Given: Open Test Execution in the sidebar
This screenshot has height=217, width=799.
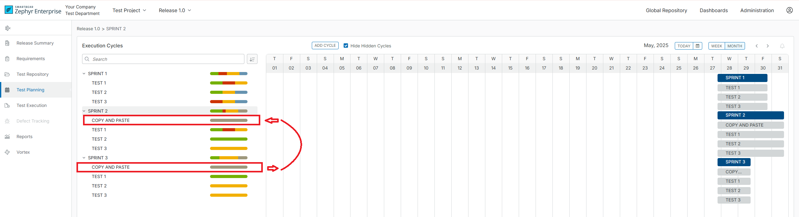Looking at the screenshot, I should (x=32, y=105).
